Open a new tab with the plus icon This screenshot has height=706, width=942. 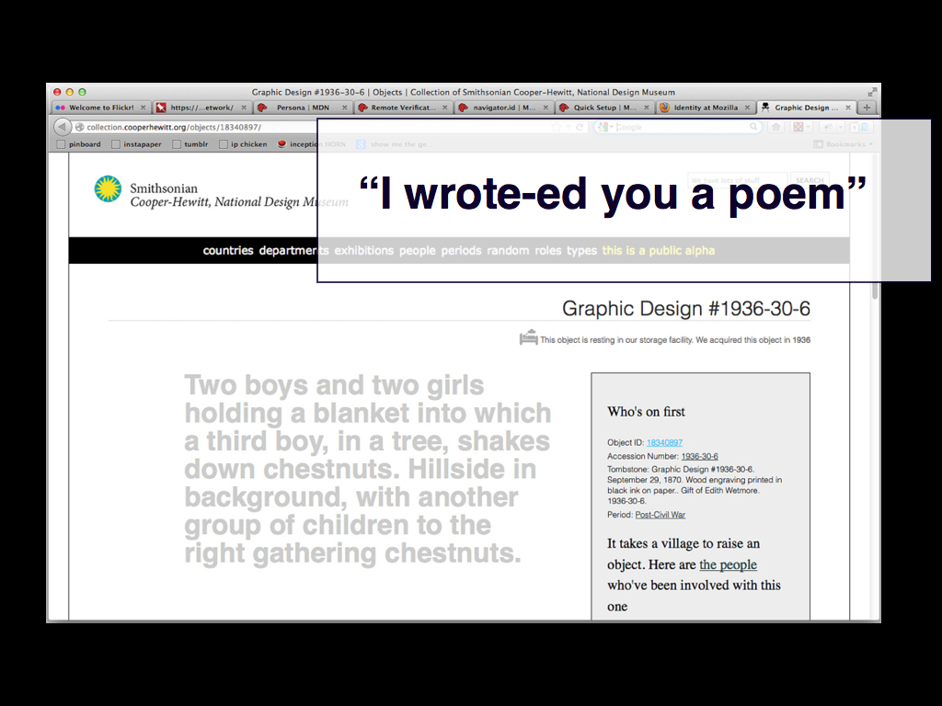pos(866,108)
